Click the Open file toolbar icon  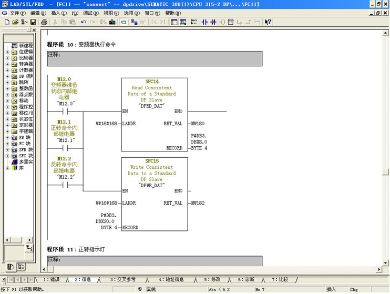16,22
